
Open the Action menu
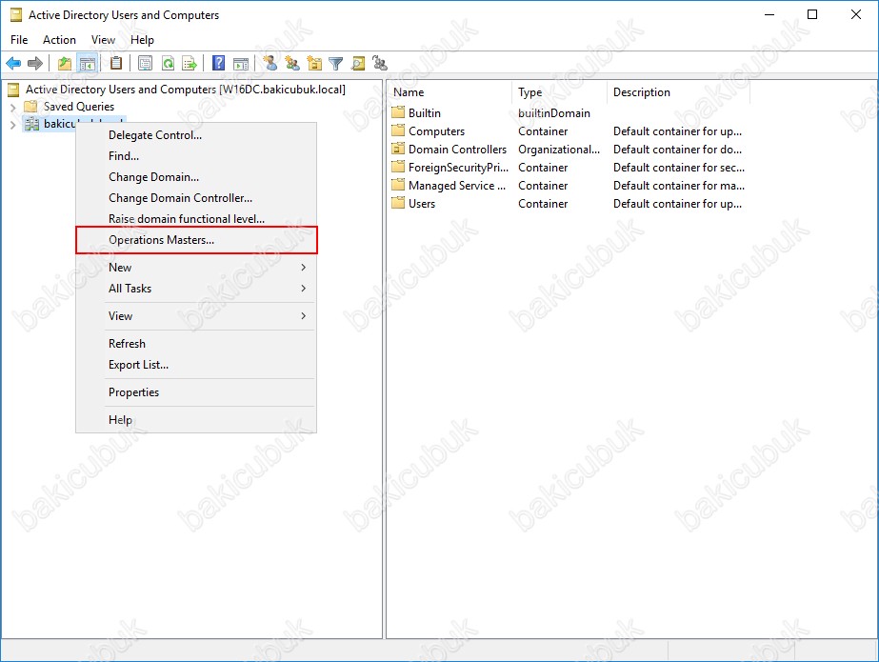pos(59,40)
